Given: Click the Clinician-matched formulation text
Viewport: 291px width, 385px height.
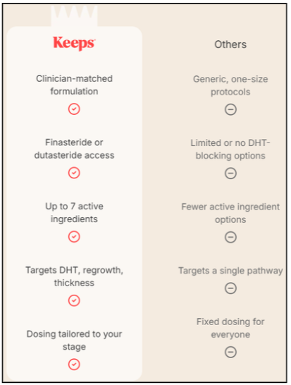Looking at the screenshot, I should coord(75,85).
